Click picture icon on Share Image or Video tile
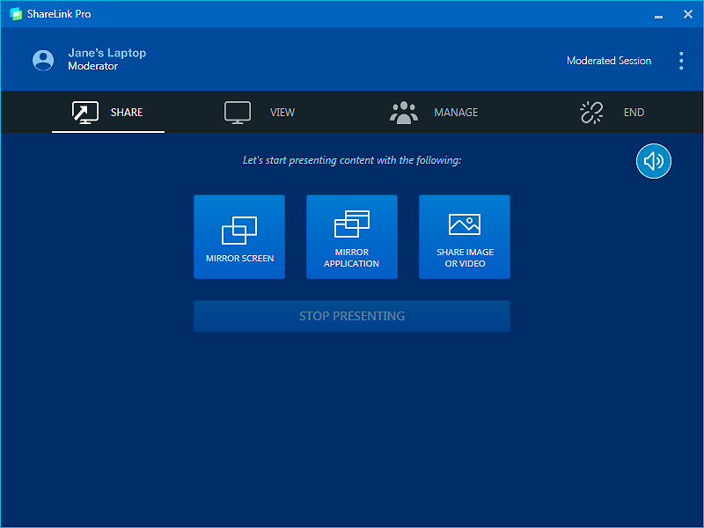The height and width of the screenshot is (528, 704). [x=465, y=224]
